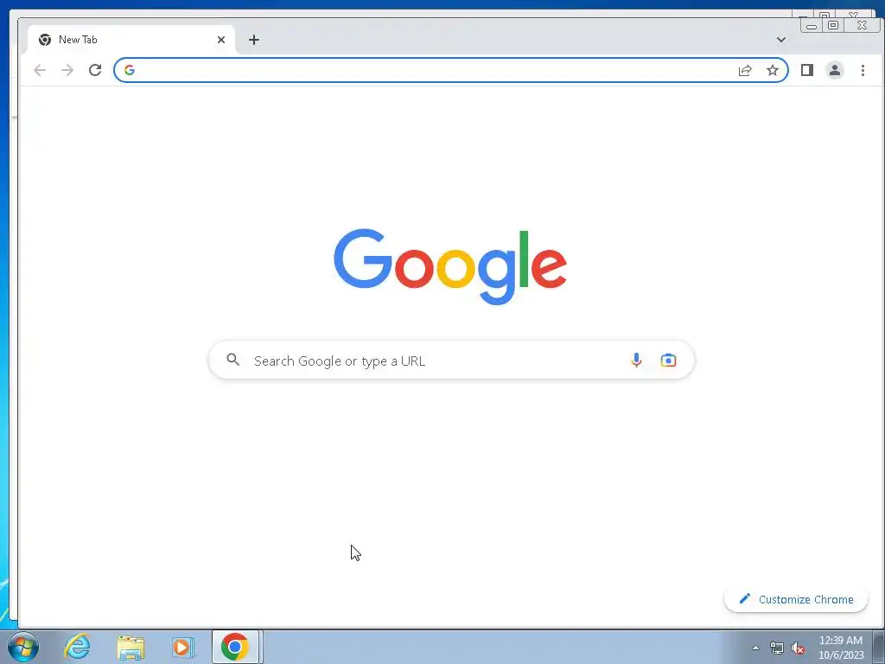Click the network status tray icon
This screenshot has height=664, width=885.
(777, 648)
